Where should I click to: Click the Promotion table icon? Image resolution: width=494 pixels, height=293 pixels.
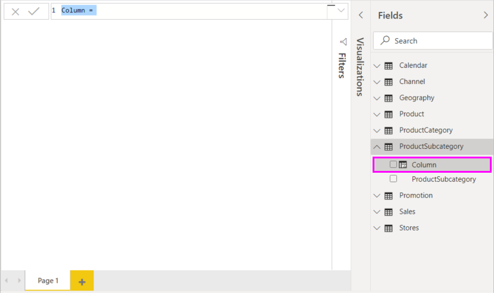click(389, 196)
